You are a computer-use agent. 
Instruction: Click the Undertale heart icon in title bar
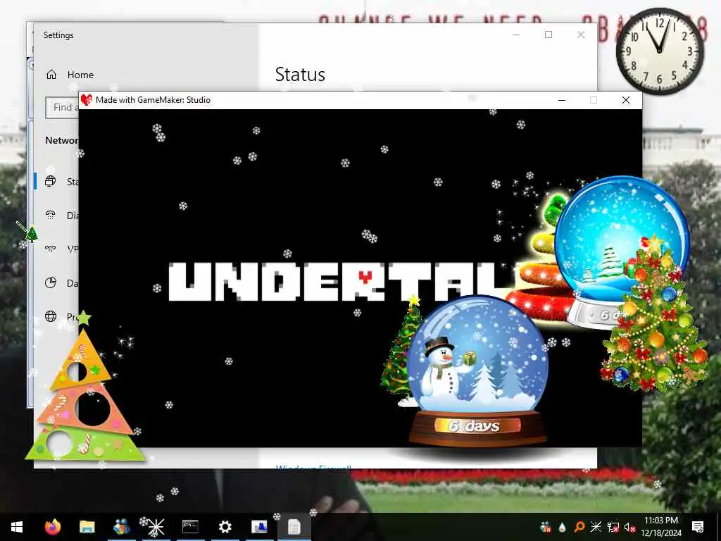tap(87, 100)
